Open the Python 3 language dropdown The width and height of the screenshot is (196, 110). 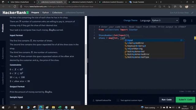165,20
